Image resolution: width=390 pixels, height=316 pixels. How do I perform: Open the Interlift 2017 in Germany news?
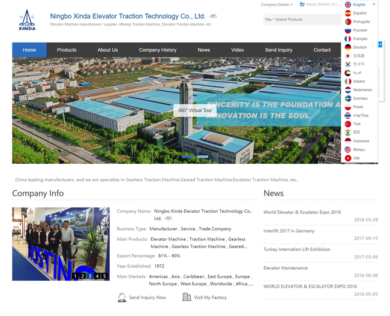(x=289, y=231)
